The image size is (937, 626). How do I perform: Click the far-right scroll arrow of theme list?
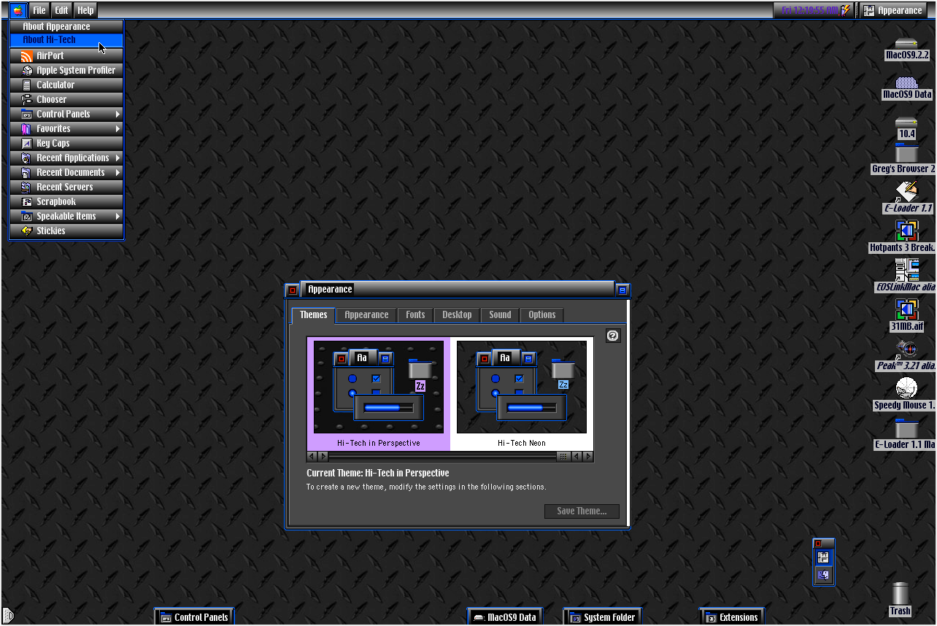[587, 456]
